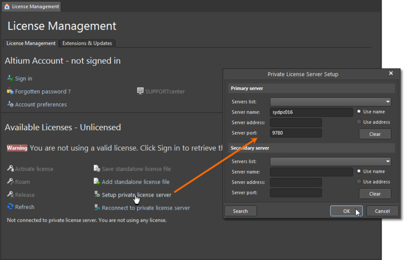Select secondary server Use address radio button

[359, 182]
